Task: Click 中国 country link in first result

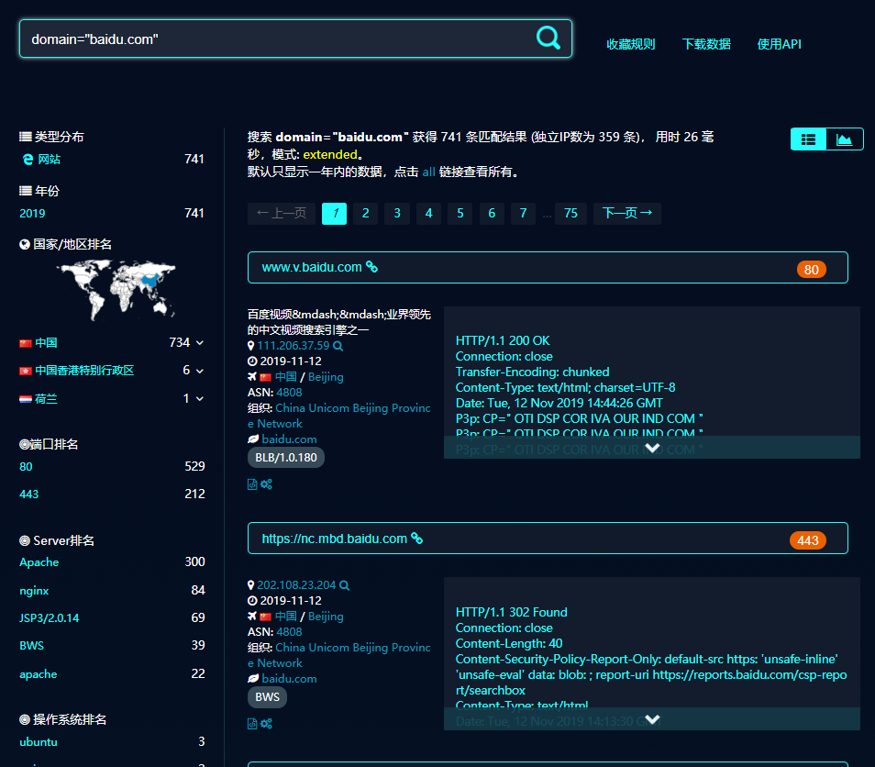Action: pyautogui.click(x=286, y=377)
